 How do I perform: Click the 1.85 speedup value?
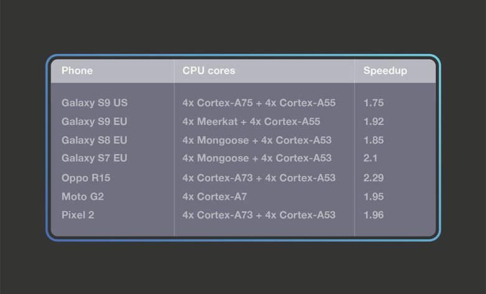(374, 140)
